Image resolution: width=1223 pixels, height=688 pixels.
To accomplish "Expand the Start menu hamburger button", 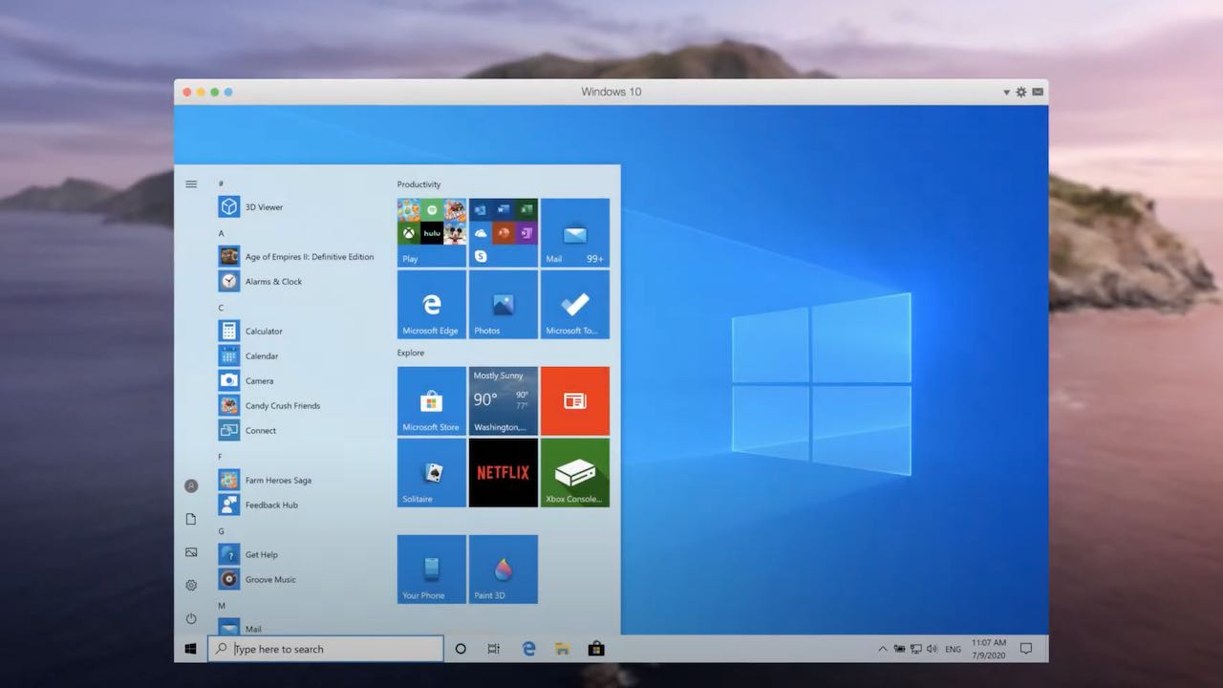I will click(191, 184).
